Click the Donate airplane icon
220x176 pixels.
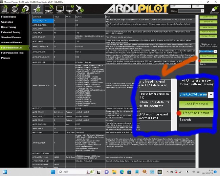tap(80, 9)
